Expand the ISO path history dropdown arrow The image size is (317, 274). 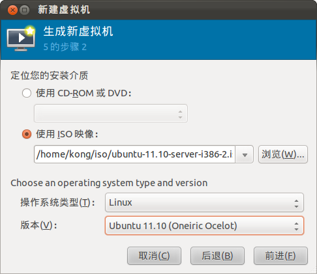coord(245,154)
